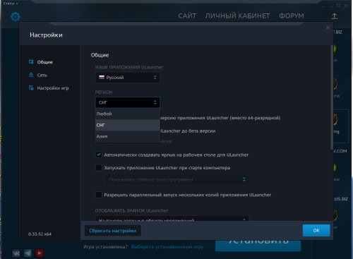This screenshot has width=353, height=259.
Task: Open the VK social link icon
Action: 16,253
